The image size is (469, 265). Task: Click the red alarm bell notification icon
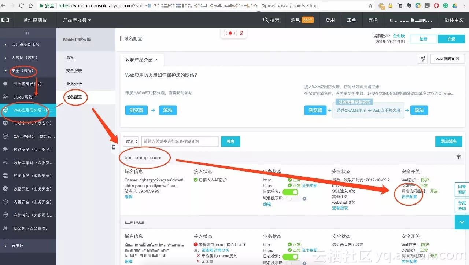point(230,33)
